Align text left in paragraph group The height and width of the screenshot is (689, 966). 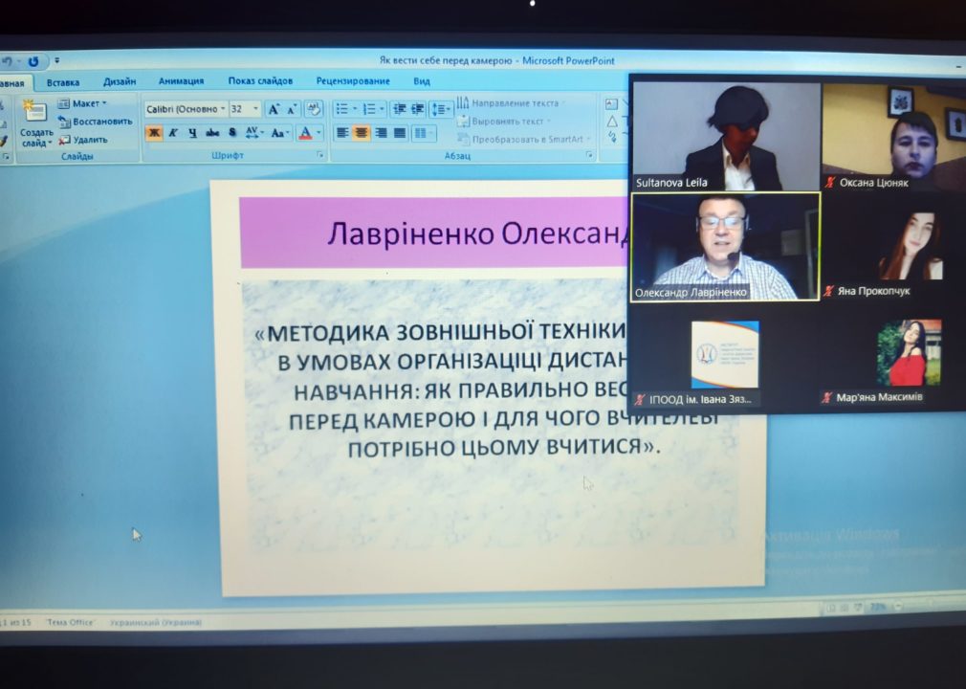(x=342, y=132)
